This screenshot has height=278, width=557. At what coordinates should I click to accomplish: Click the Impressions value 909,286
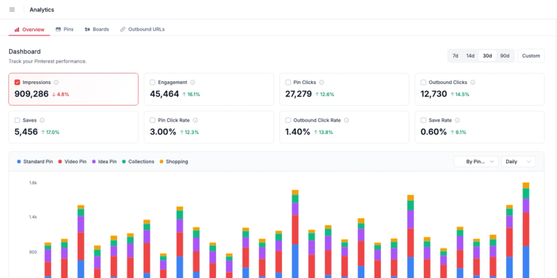[x=31, y=94]
